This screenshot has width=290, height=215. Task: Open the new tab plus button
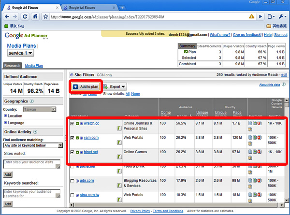tap(122, 8)
